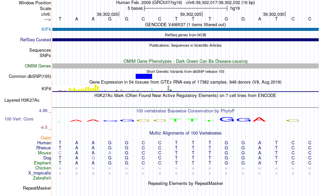Image resolution: width=319 pixels, height=196 pixels.
Task: Click the SNPs publications track label
Action: 45,55
